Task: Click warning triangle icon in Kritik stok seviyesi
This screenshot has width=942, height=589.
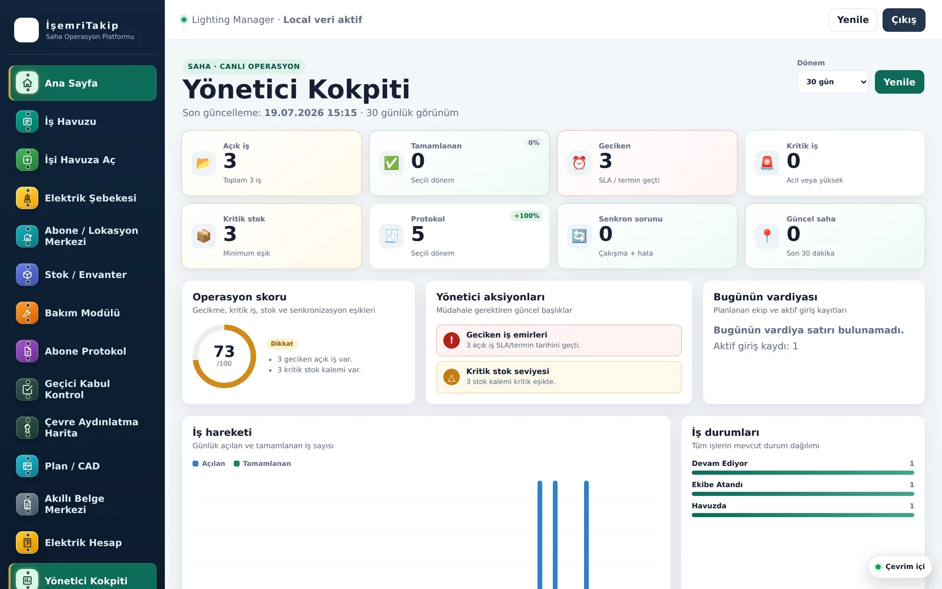Action: tap(452, 377)
